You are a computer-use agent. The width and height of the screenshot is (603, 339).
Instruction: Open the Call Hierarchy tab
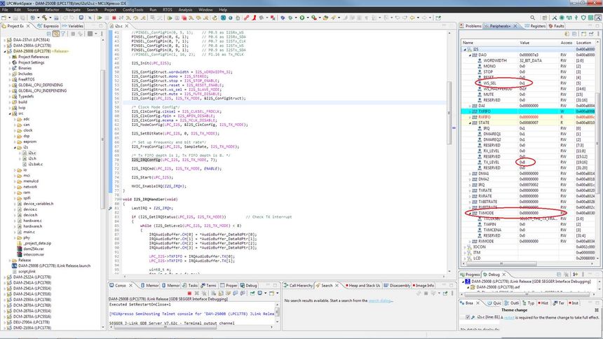tap(298, 286)
